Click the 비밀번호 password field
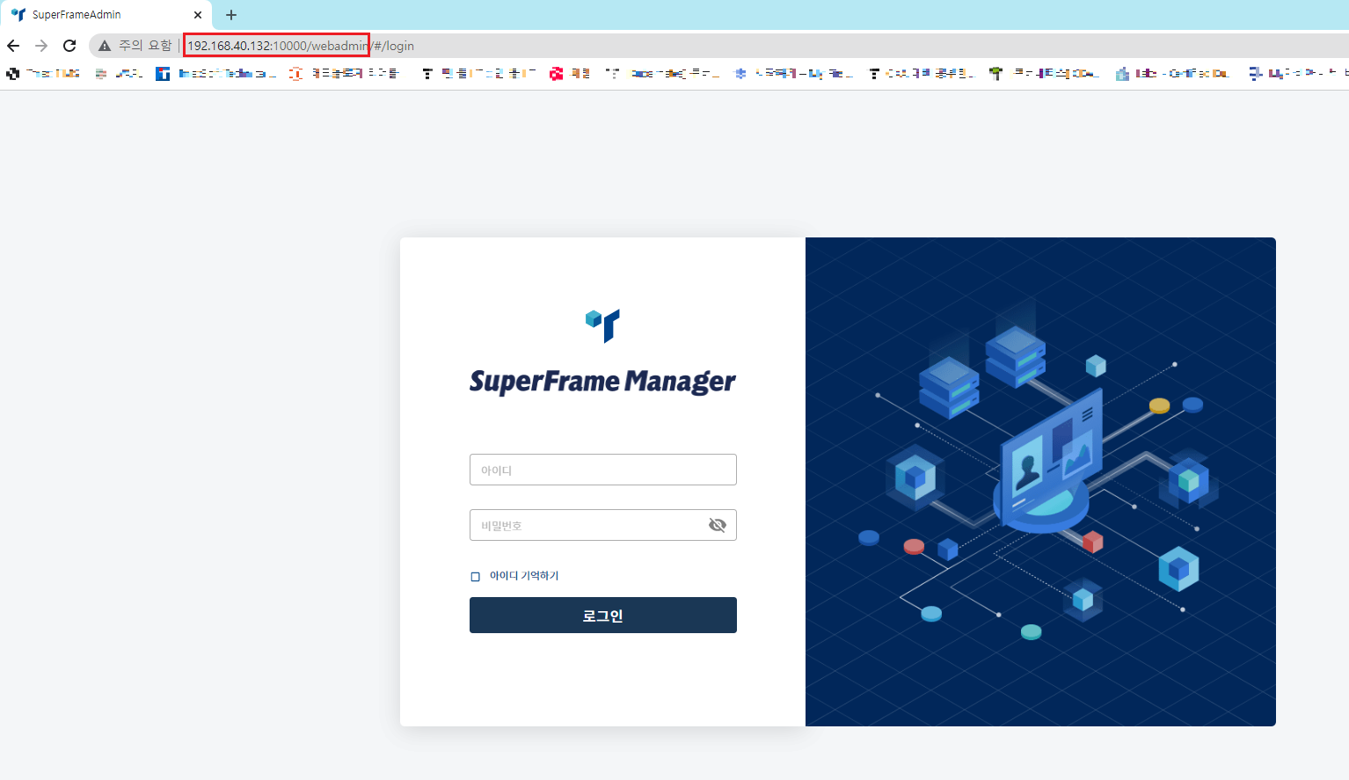 coord(603,525)
